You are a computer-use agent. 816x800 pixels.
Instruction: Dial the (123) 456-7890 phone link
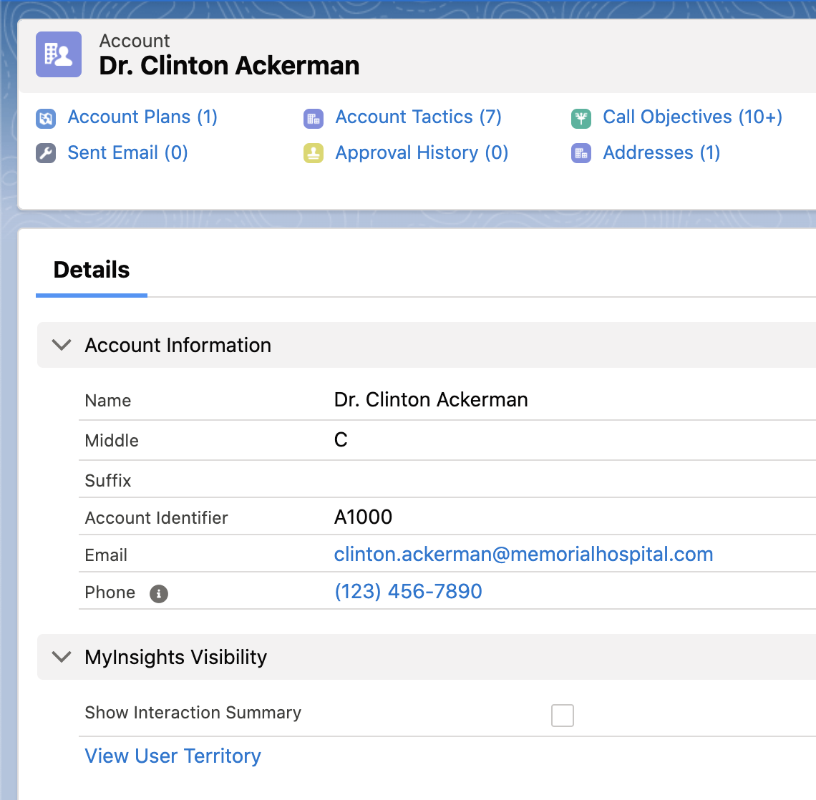408,592
